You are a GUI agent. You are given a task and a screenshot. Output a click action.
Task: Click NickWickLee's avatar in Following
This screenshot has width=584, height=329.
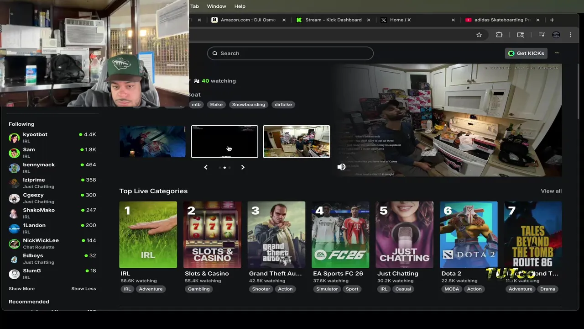tap(14, 244)
